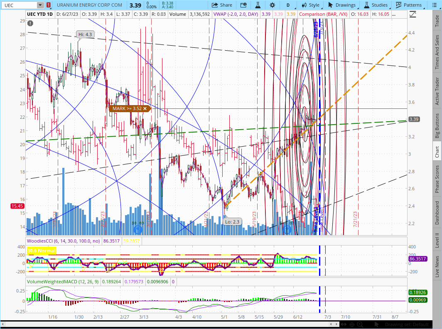
Task: Select the pointer arrow tool at bottom
Action: click(x=376, y=324)
